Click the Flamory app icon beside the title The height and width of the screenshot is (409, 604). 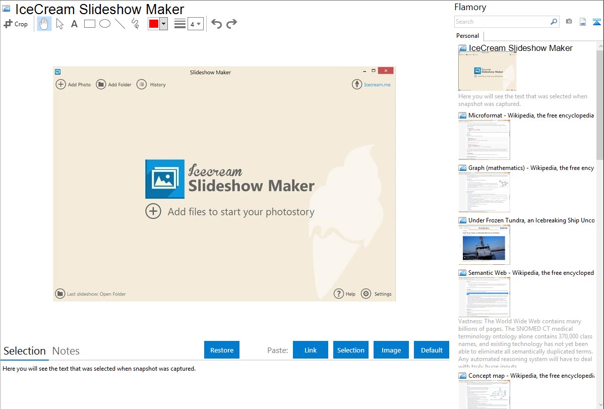click(x=7, y=9)
